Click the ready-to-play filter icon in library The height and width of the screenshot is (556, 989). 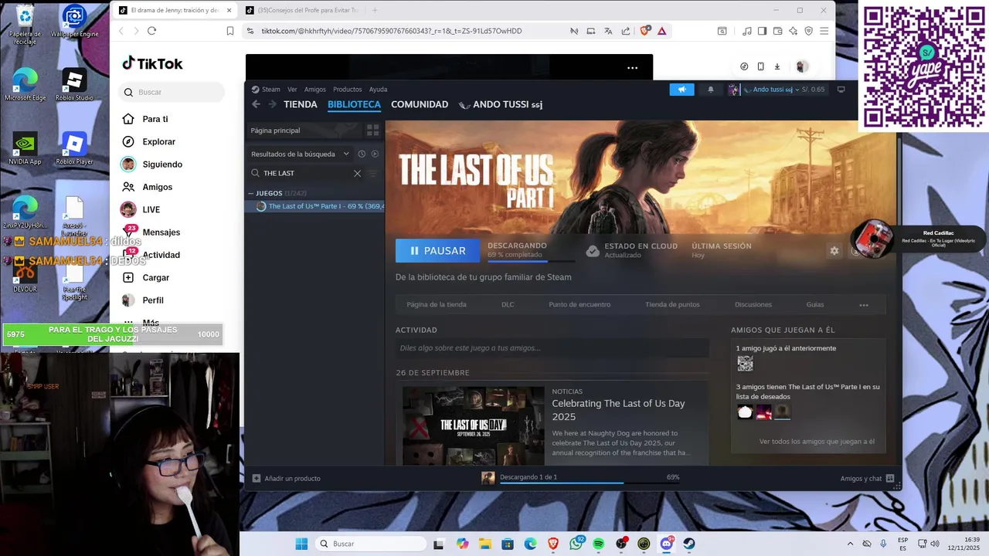[x=375, y=154]
